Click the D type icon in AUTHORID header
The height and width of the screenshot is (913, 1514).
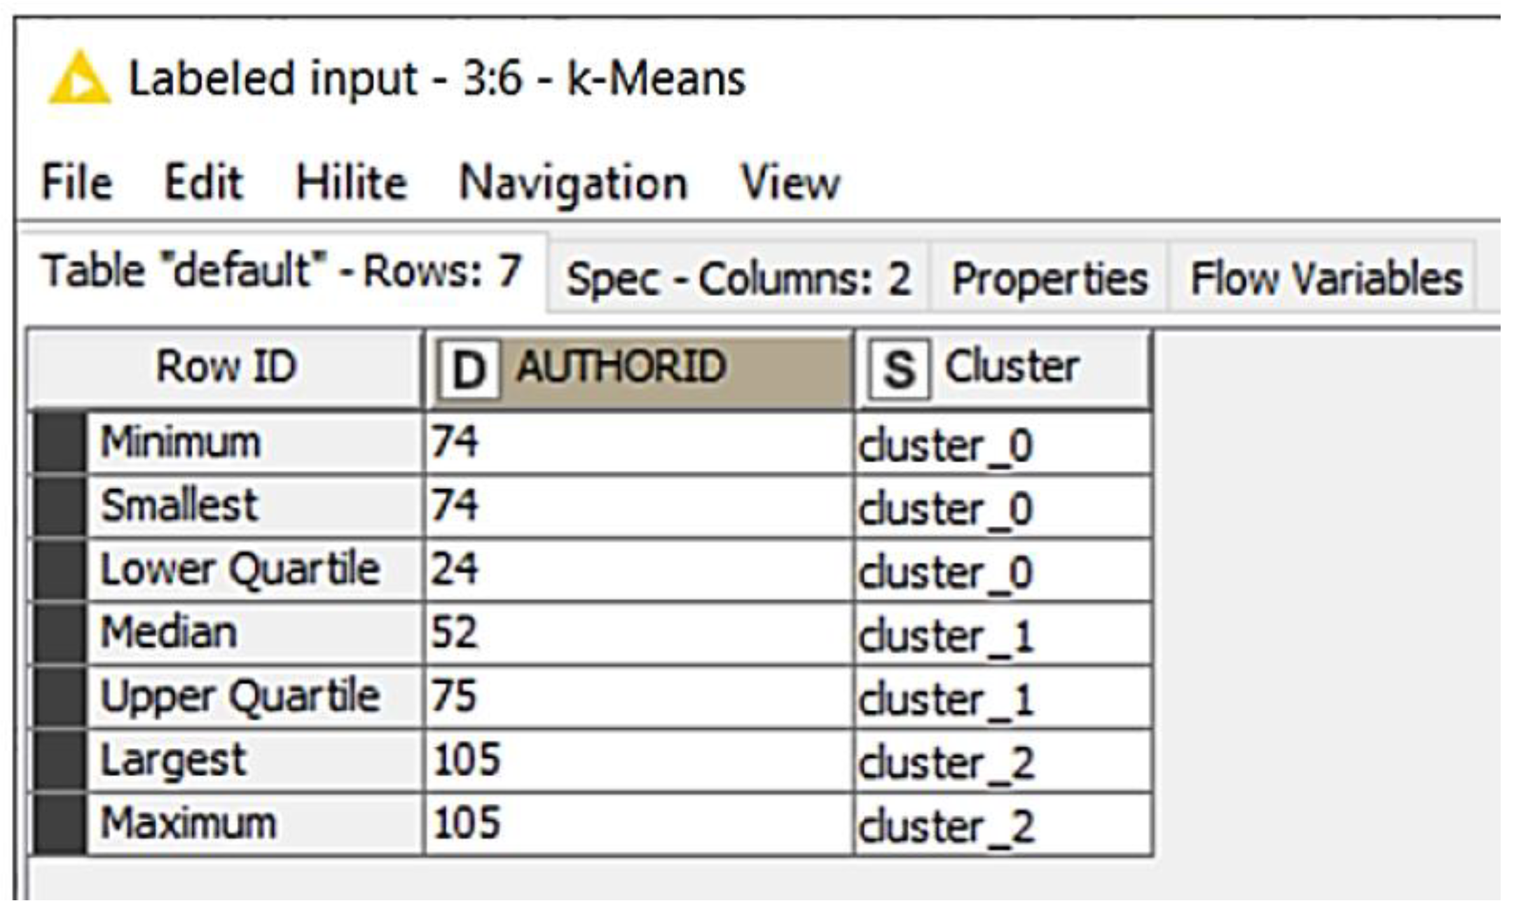[469, 370]
